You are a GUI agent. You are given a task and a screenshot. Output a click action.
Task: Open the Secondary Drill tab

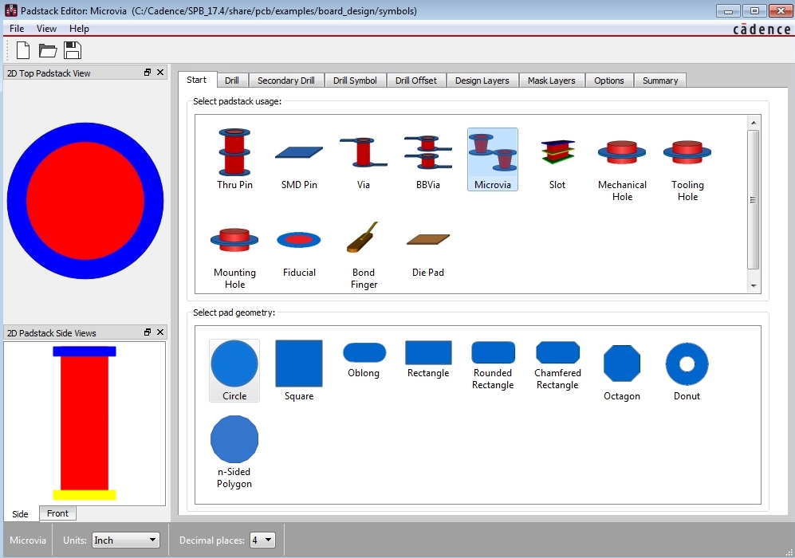(x=286, y=81)
